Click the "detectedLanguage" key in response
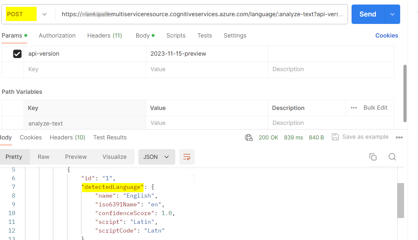Screen dimensions: 418x240 point(112,187)
